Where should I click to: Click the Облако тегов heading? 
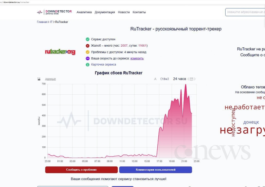coord(253,87)
